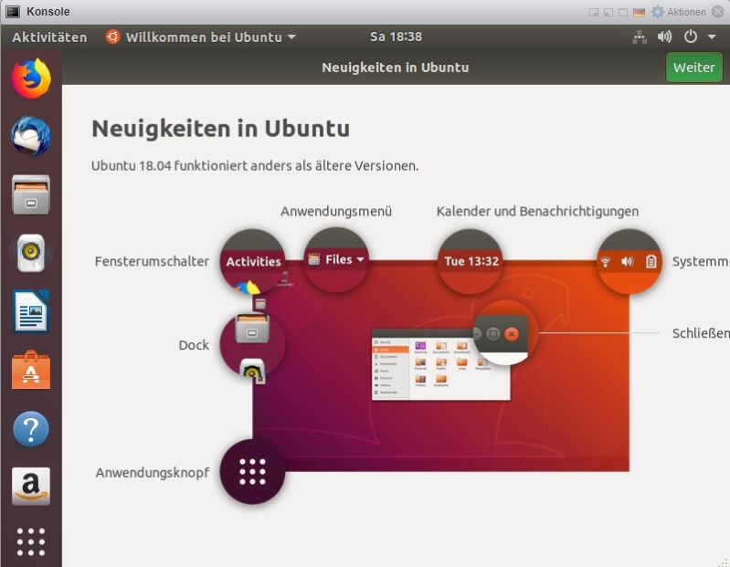This screenshot has width=730, height=567.
Task: Expand the system menu arrow in top bar
Action: tap(712, 37)
